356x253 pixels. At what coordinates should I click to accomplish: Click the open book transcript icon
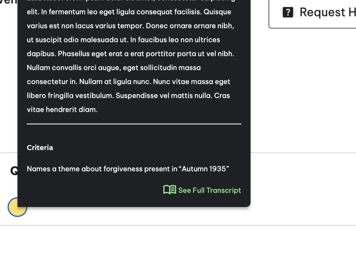tap(170, 190)
